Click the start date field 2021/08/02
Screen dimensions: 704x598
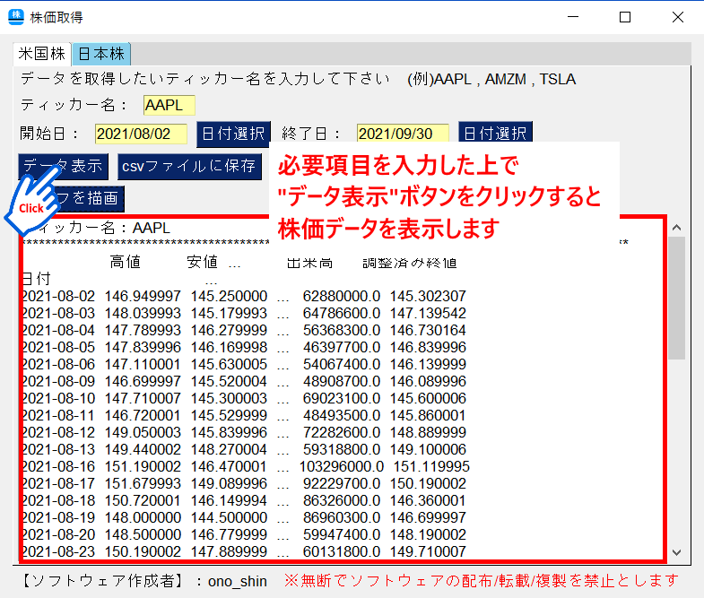point(141,134)
